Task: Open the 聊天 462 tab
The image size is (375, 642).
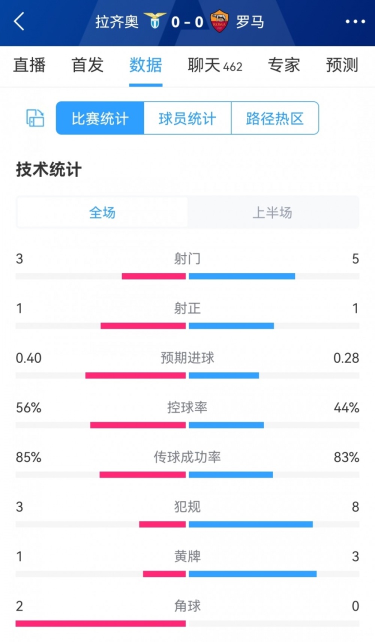Action: tap(215, 65)
